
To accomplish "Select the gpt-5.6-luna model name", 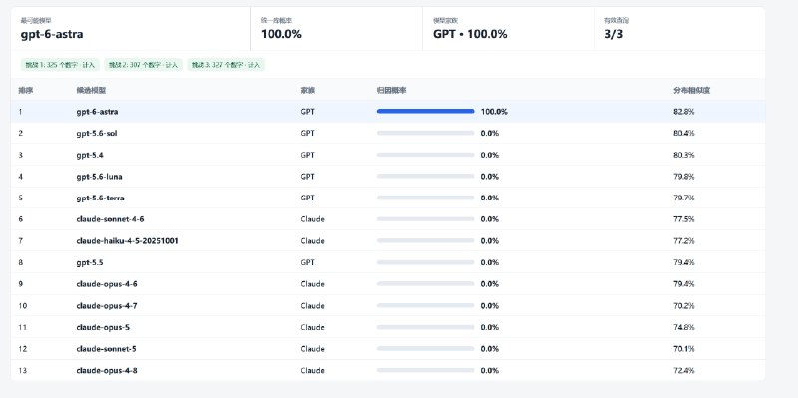I will click(x=99, y=177).
